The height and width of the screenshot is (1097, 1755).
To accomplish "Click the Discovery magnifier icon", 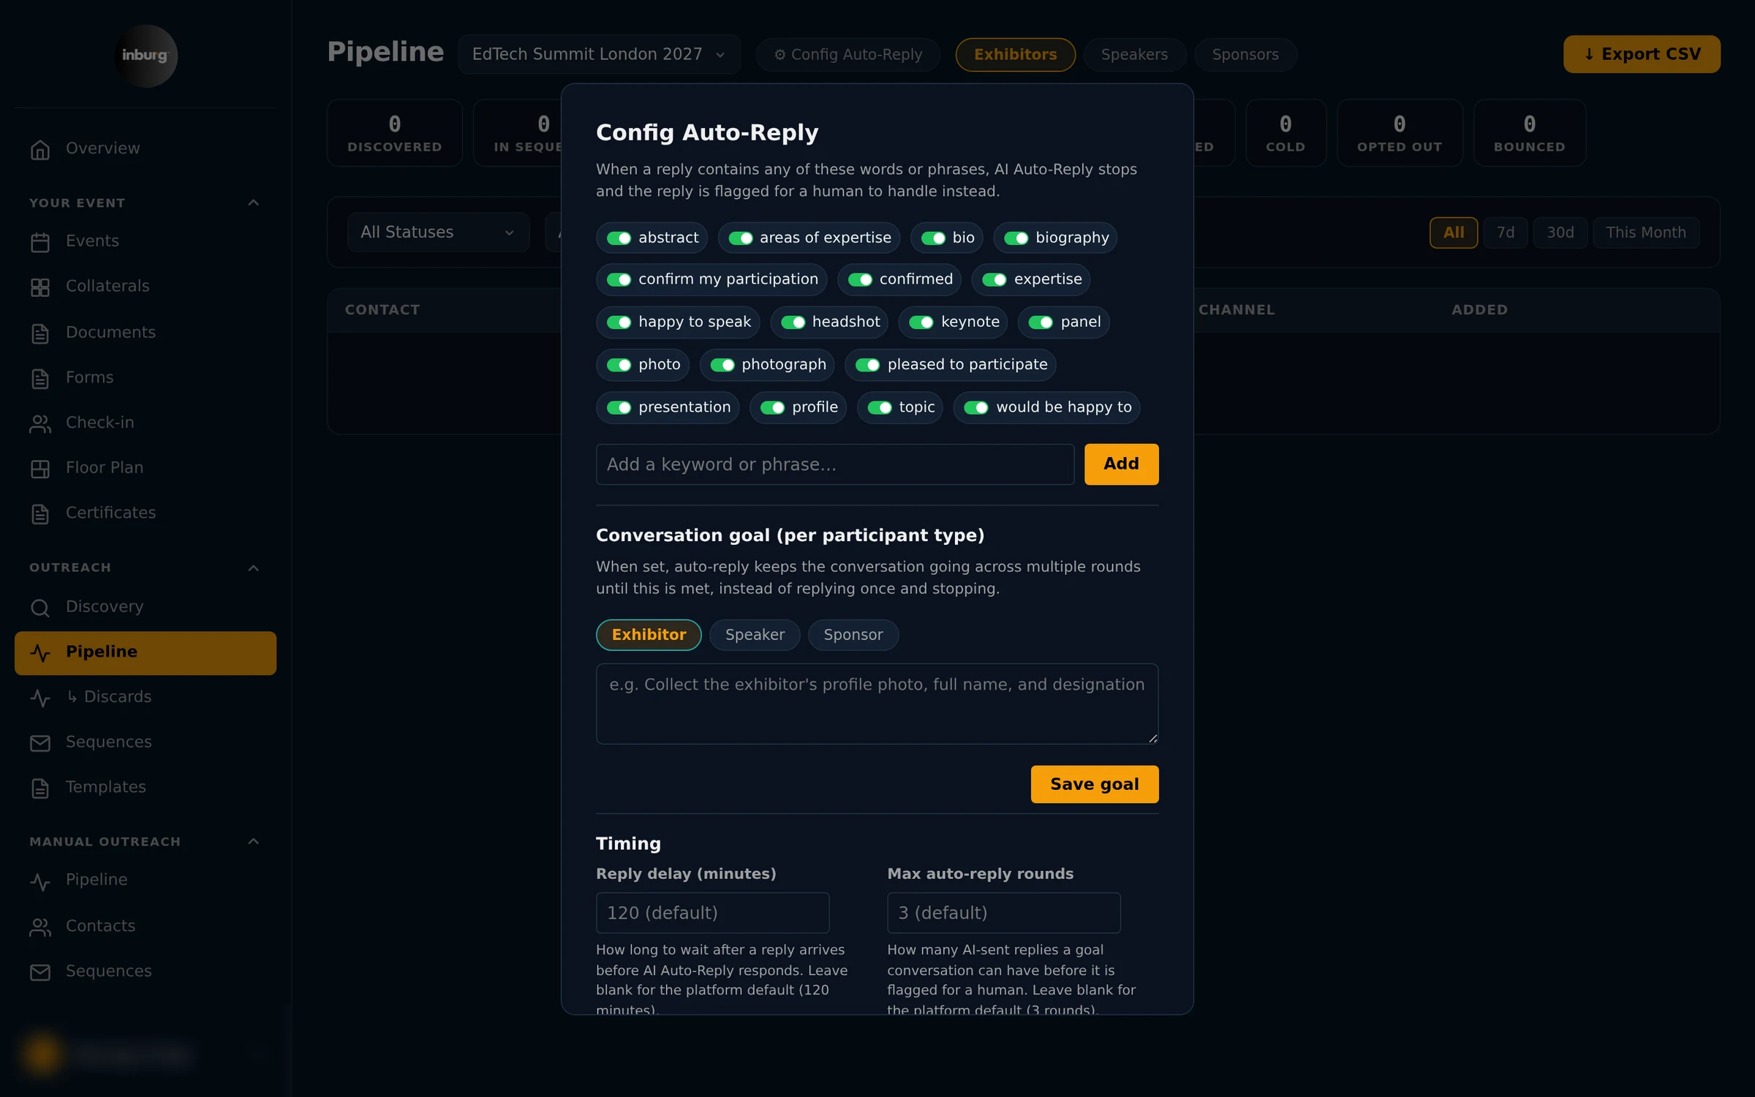I will point(40,608).
